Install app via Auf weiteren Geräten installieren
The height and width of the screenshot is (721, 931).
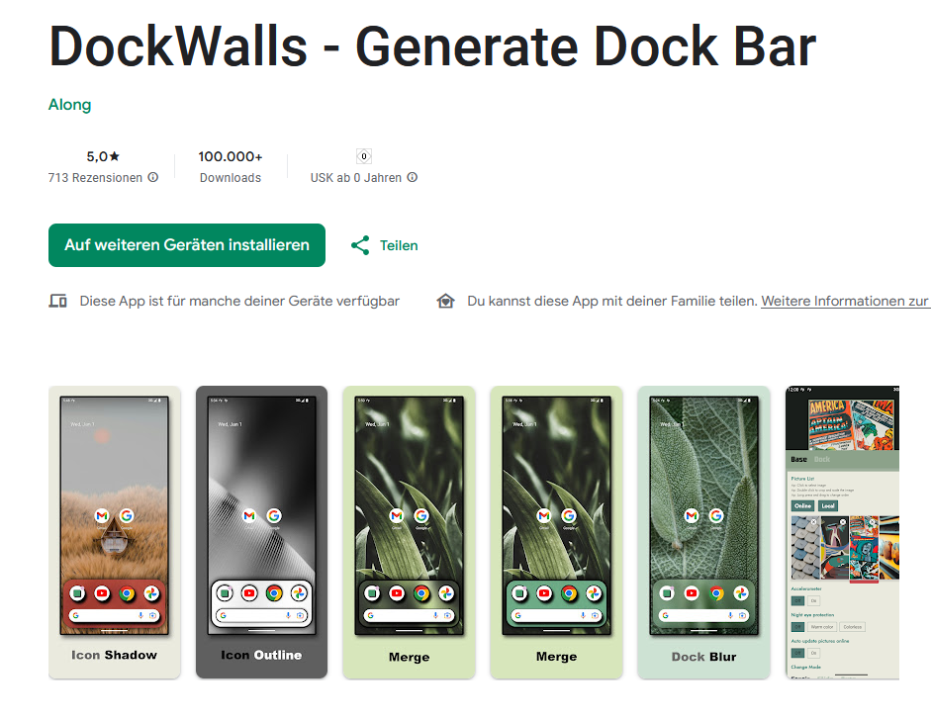click(187, 245)
